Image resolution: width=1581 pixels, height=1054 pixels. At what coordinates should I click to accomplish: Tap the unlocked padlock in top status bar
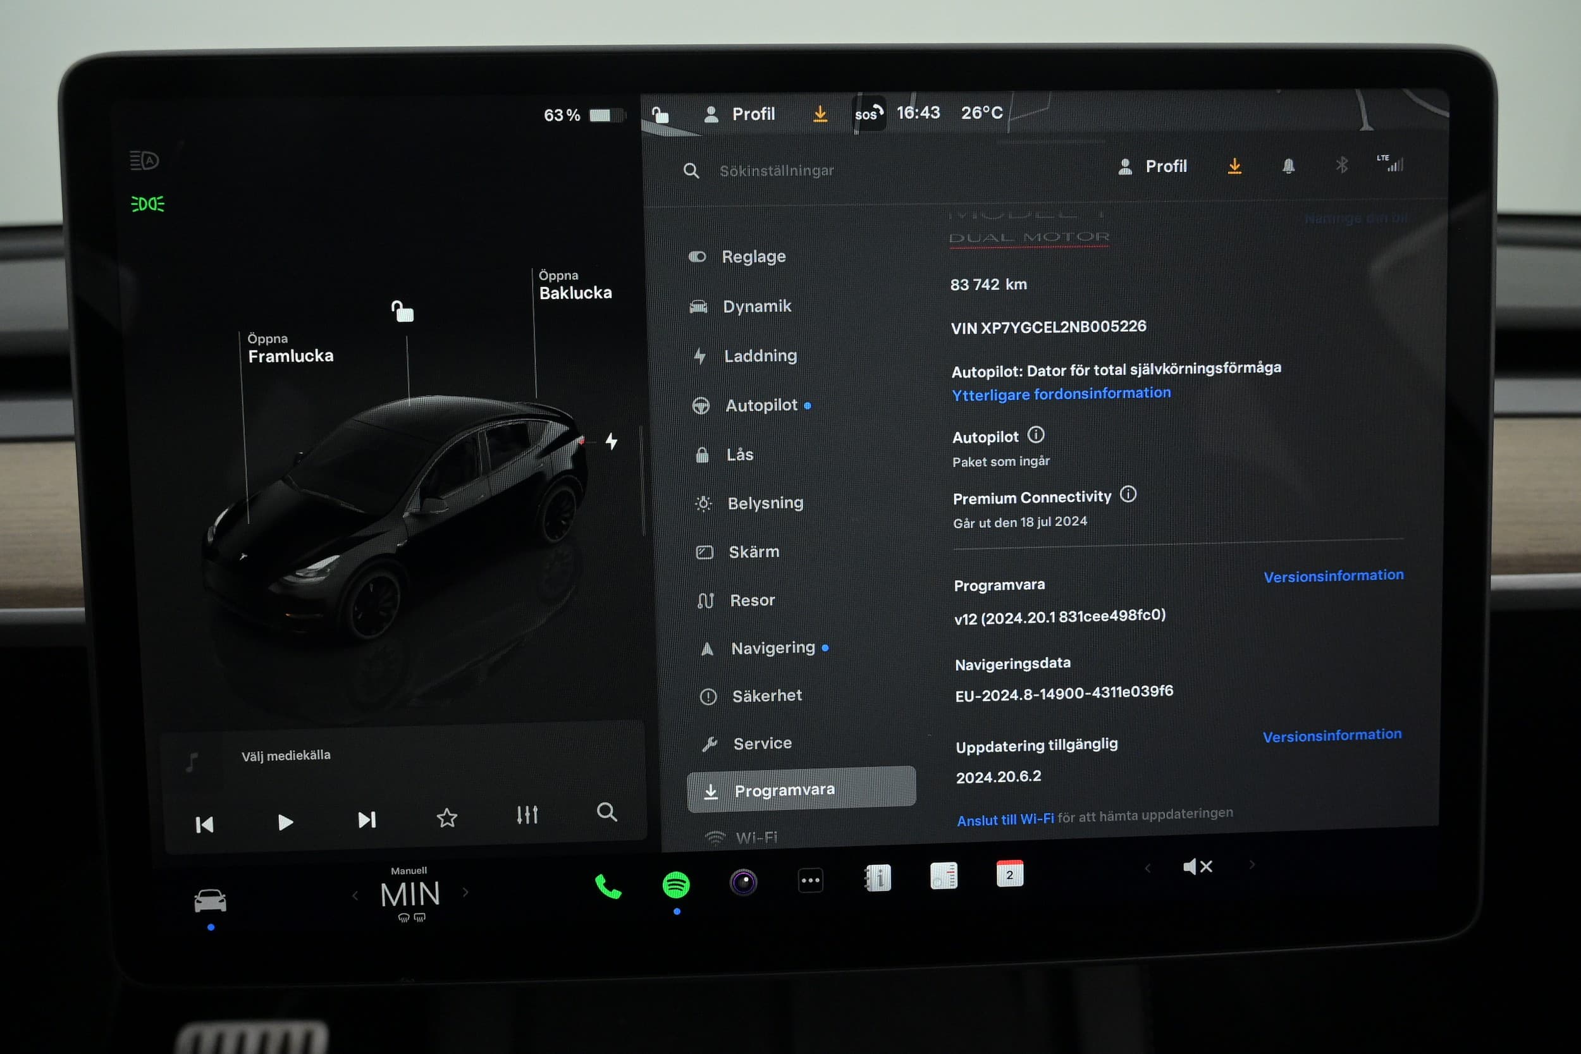pos(660,115)
